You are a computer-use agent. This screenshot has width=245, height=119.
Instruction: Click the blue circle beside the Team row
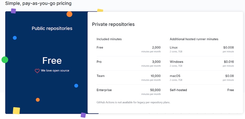(76, 86)
